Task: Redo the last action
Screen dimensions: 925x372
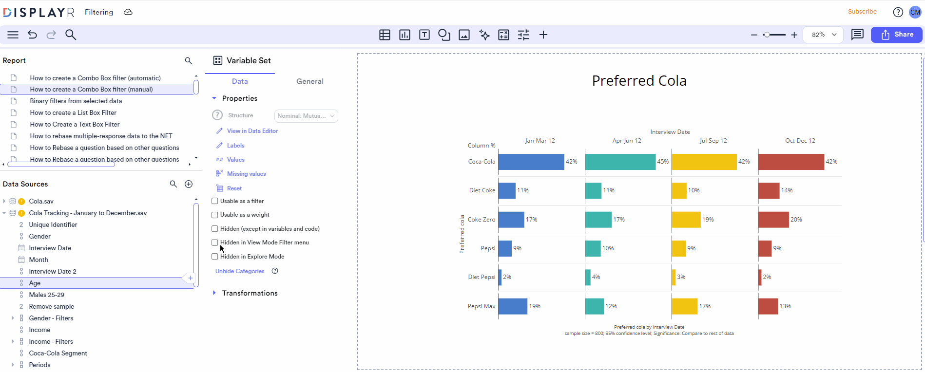Action: 51,35
